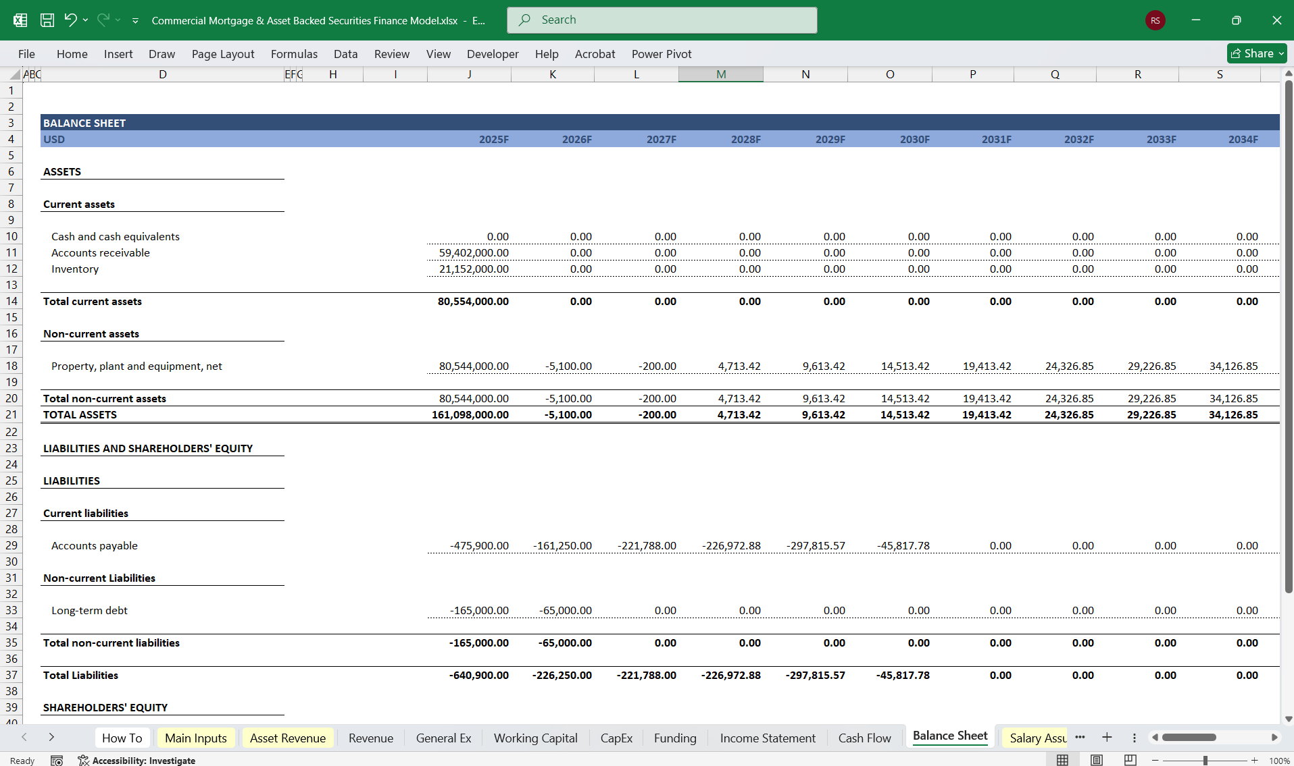Expand the Undo dropdown arrow

85,20
